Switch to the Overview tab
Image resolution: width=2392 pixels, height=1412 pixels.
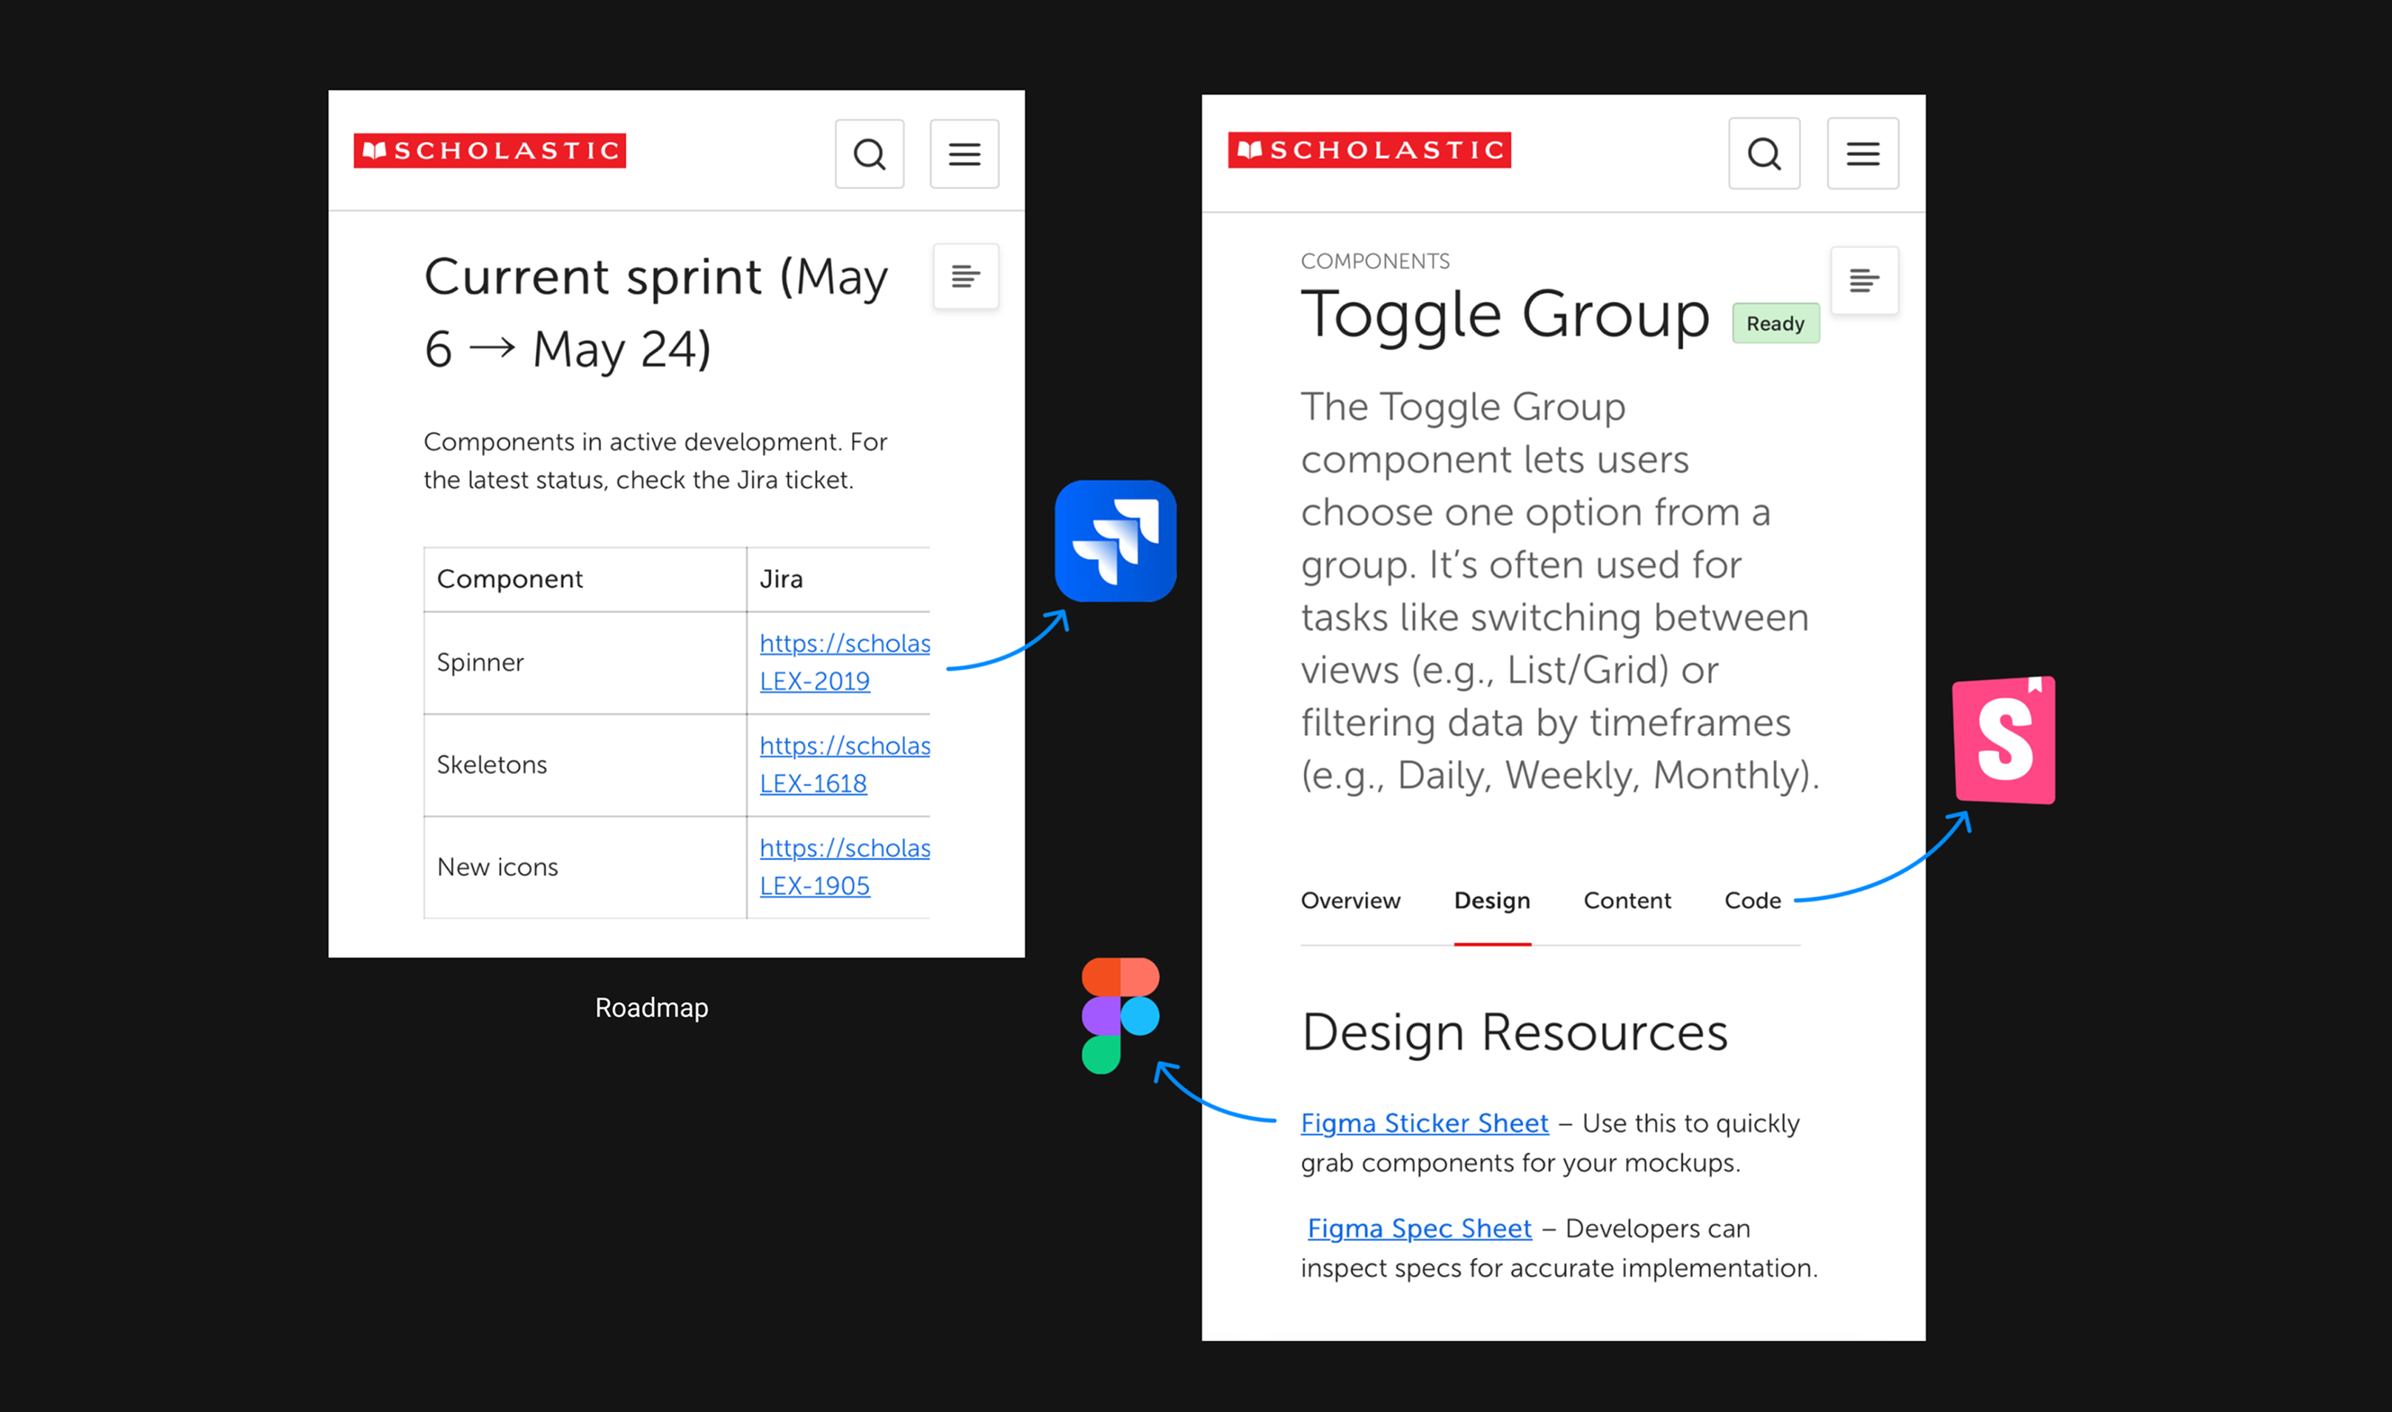click(x=1350, y=900)
